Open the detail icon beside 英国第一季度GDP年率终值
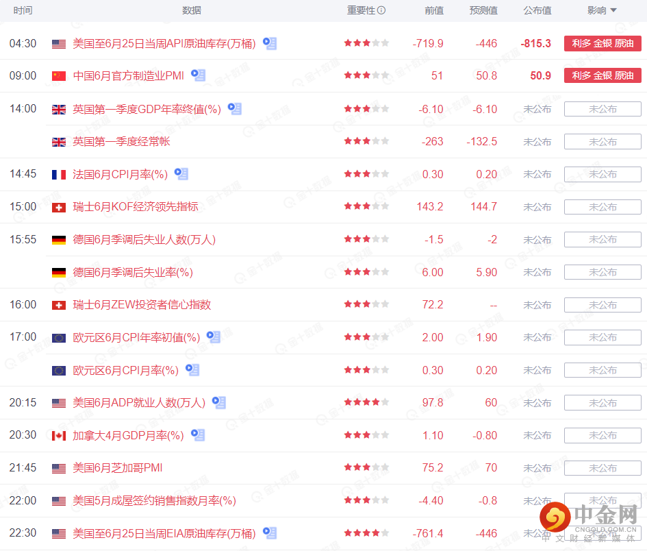The image size is (647, 551). pos(235,109)
